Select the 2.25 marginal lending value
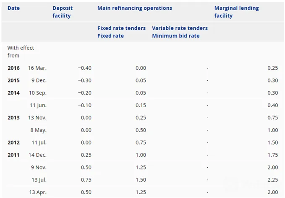The image size is (285, 198). 273,180
